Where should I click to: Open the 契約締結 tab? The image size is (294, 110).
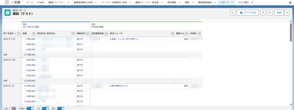[x=172, y=2]
